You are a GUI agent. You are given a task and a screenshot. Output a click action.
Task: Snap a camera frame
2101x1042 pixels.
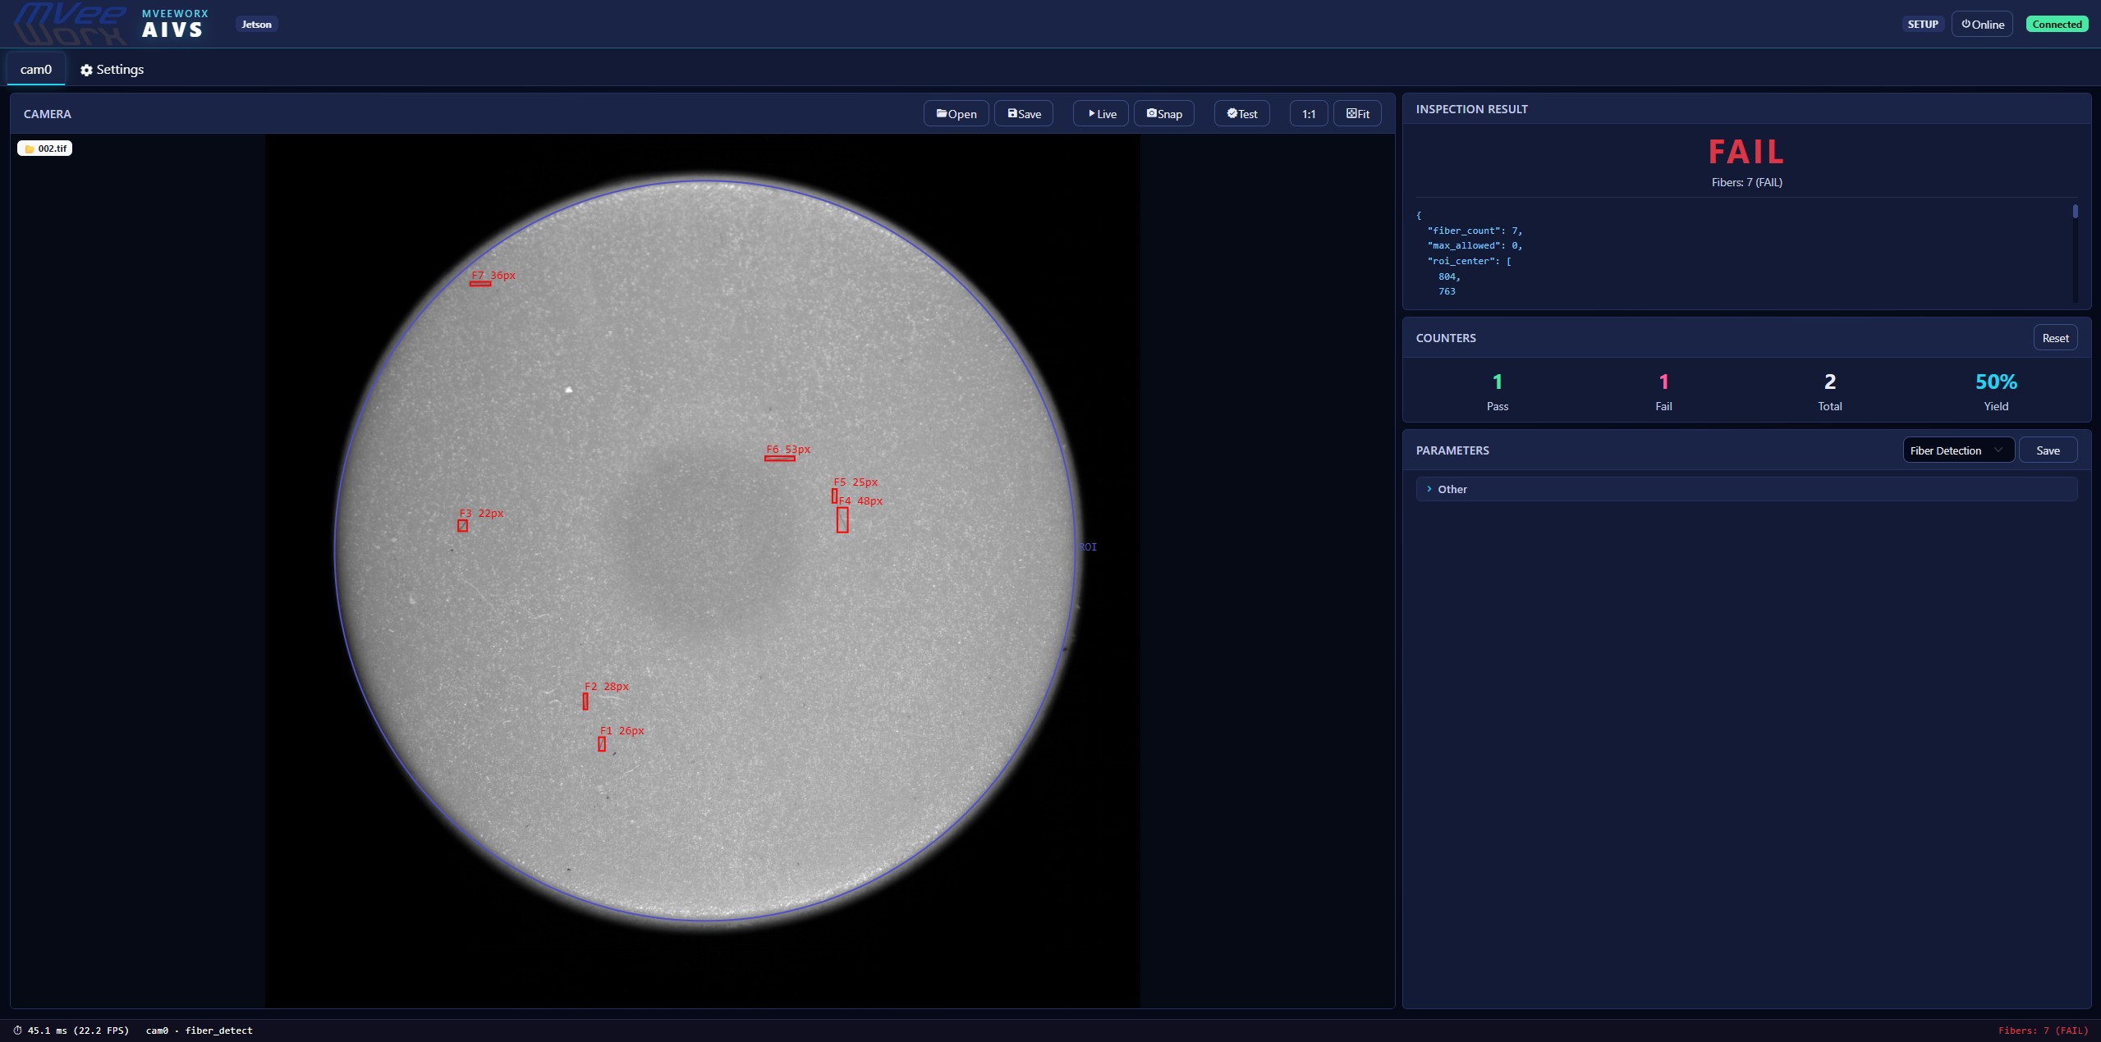coord(1163,113)
